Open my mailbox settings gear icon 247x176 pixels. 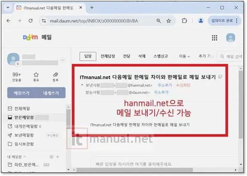pyautogui.click(x=51, y=157)
